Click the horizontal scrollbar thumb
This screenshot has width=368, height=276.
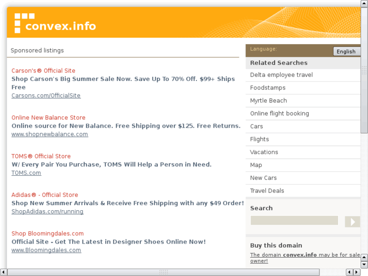tap(163, 272)
